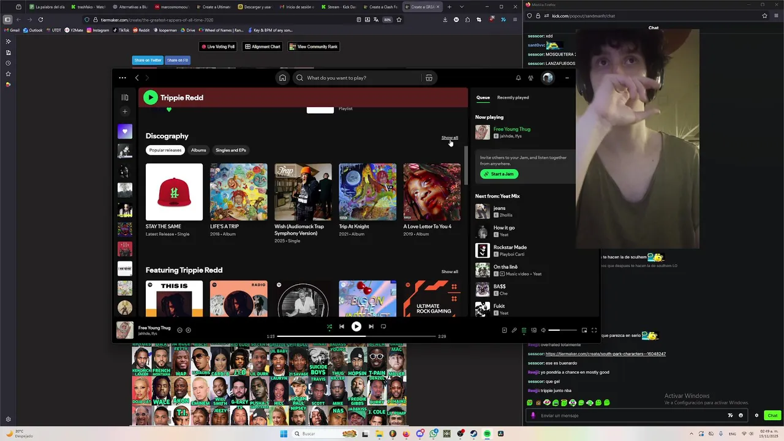
Task: Open the Windows Start button
Action: (x=284, y=434)
